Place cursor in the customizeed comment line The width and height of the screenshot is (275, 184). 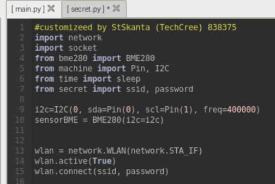[x=136, y=27]
